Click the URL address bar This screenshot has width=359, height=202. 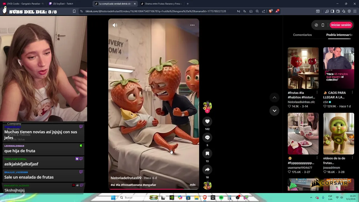pyautogui.click(x=156, y=11)
